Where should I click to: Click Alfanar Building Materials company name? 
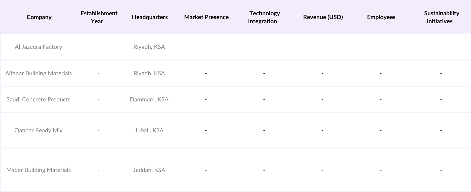(x=38, y=73)
